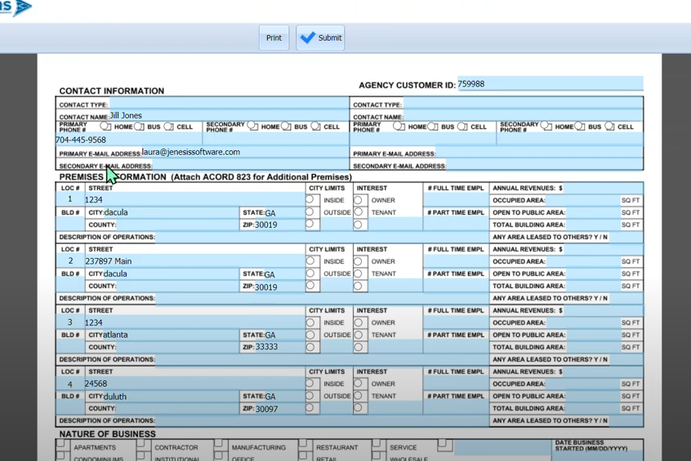Select Home for left contact secondary phone

coord(252,126)
